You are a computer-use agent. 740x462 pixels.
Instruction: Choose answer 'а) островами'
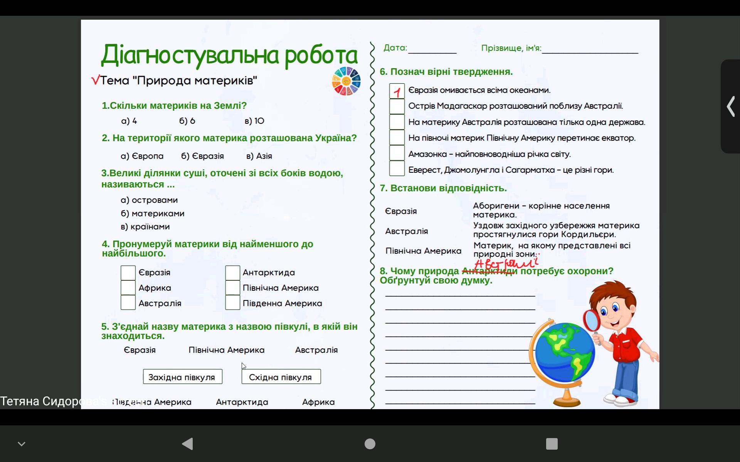tap(149, 200)
